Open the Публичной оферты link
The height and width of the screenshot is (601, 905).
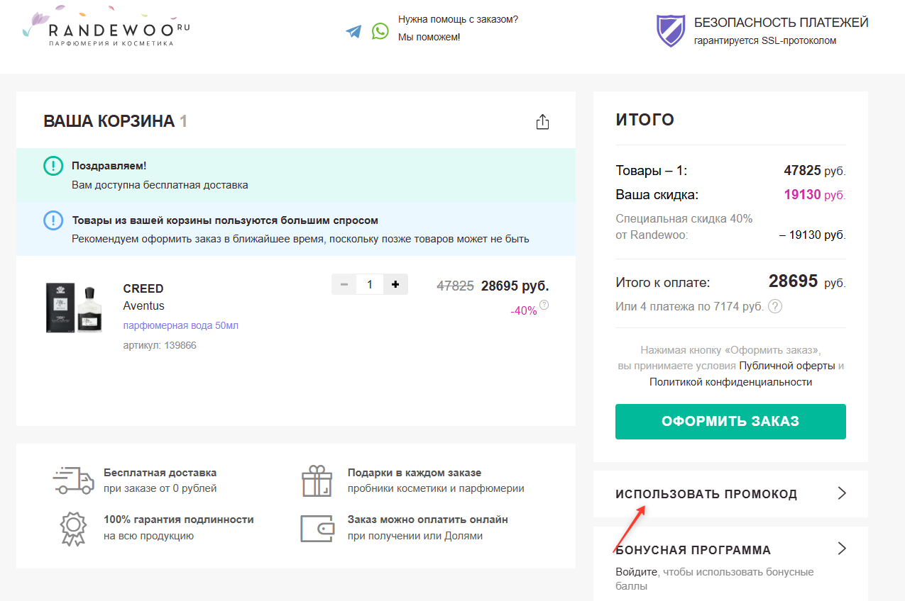(x=787, y=366)
